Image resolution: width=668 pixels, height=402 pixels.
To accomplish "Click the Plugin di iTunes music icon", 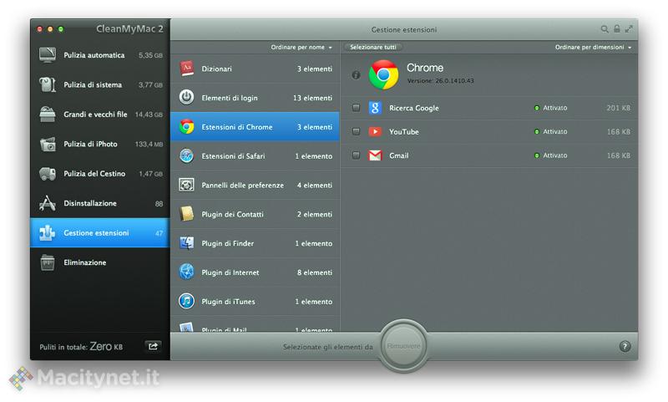I will click(186, 301).
